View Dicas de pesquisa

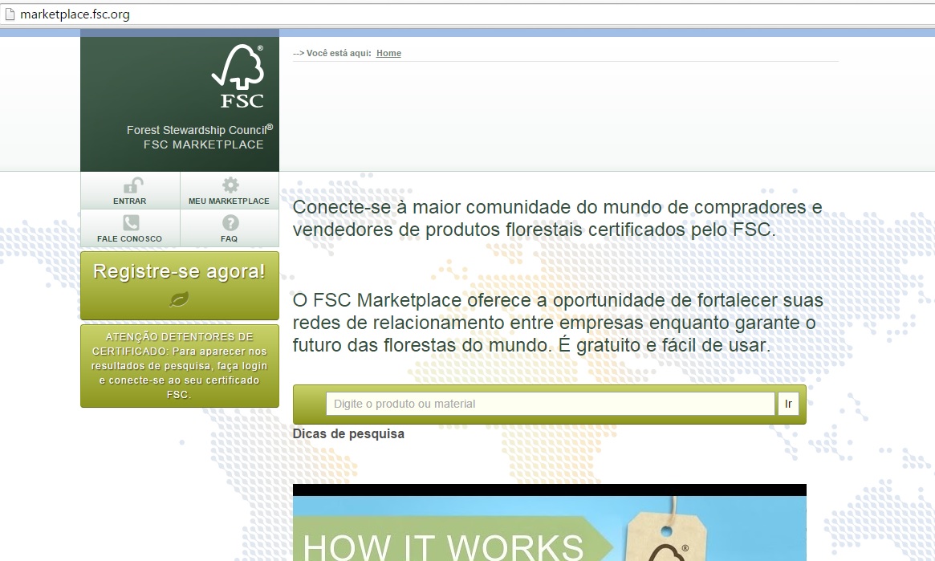pyautogui.click(x=348, y=433)
